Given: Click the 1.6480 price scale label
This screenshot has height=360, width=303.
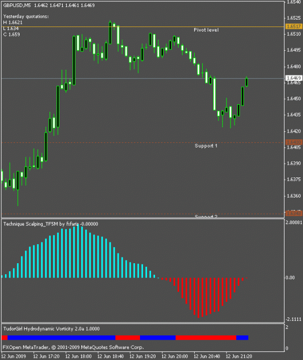Looking at the screenshot, I should 294,67.
